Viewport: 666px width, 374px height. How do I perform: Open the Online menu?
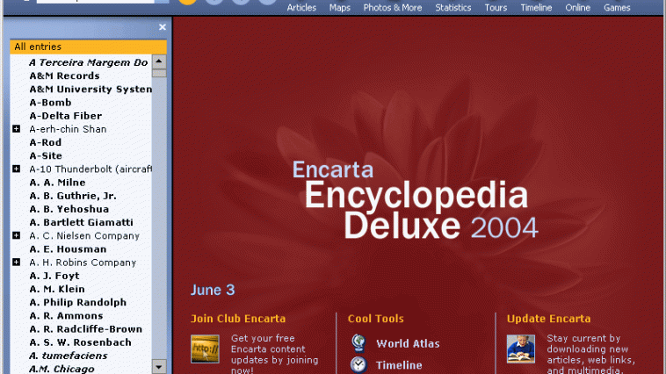[577, 8]
